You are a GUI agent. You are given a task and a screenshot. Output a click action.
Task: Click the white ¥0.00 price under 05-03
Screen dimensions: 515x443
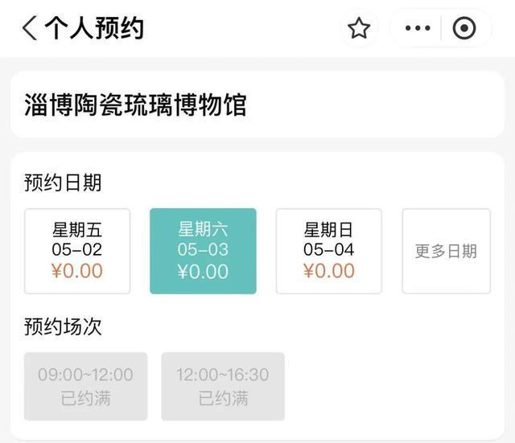203,272
